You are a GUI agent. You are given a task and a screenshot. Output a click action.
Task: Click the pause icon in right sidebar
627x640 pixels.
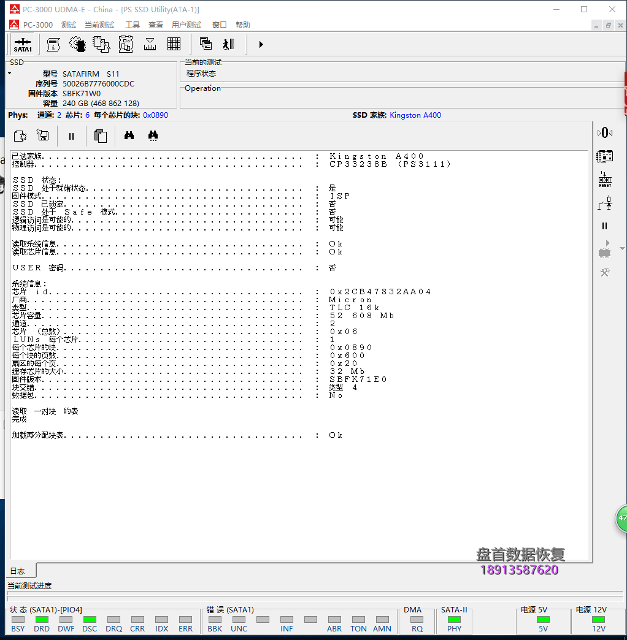tap(604, 226)
